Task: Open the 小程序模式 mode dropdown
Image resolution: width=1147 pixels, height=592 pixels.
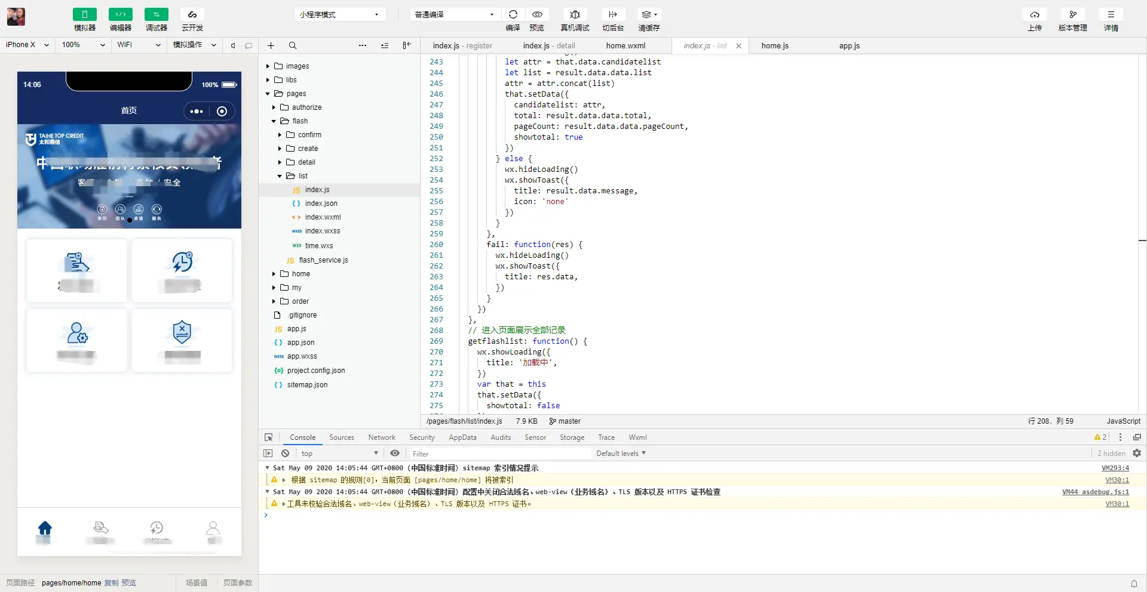Action: coord(340,14)
